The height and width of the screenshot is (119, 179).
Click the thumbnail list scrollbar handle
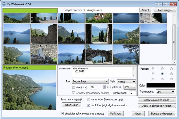174,42
